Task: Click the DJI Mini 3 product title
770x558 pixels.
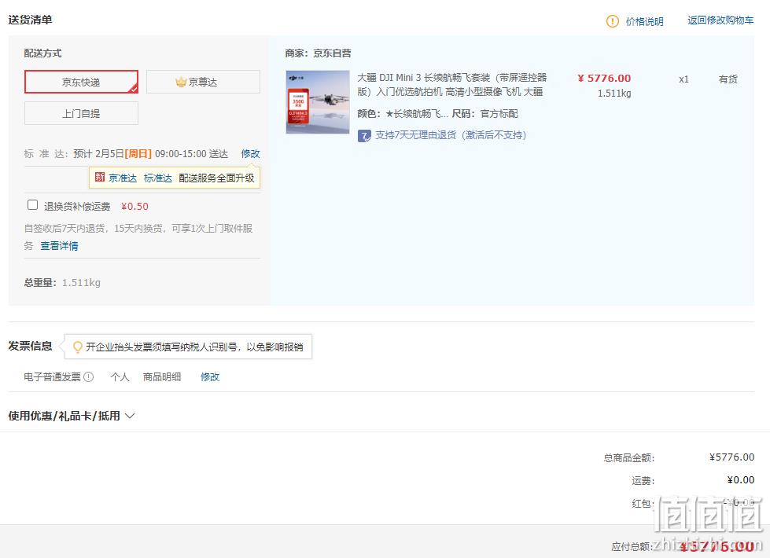Action: tap(451, 84)
